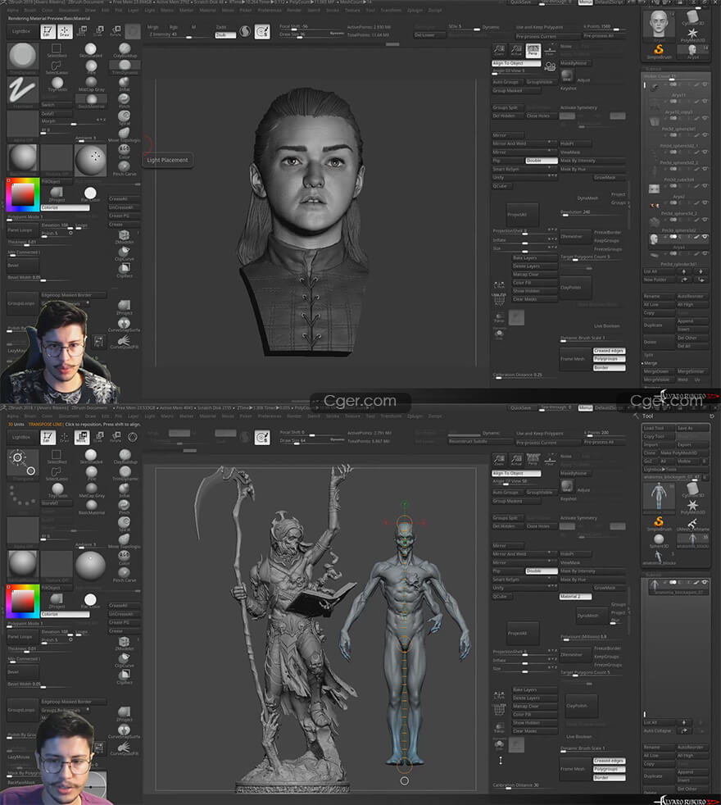Open the anatomy figure tool thumbnail in bottom window
721x805 pixels.
coord(659,497)
